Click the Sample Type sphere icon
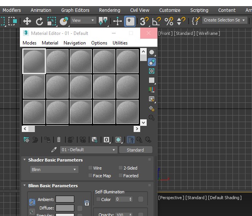 [x=152, y=53]
